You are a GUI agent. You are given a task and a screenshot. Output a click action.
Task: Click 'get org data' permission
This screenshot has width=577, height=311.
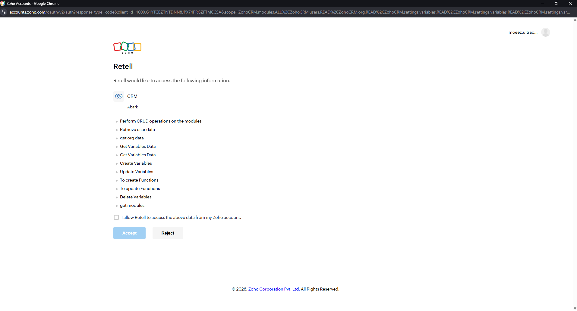132,138
